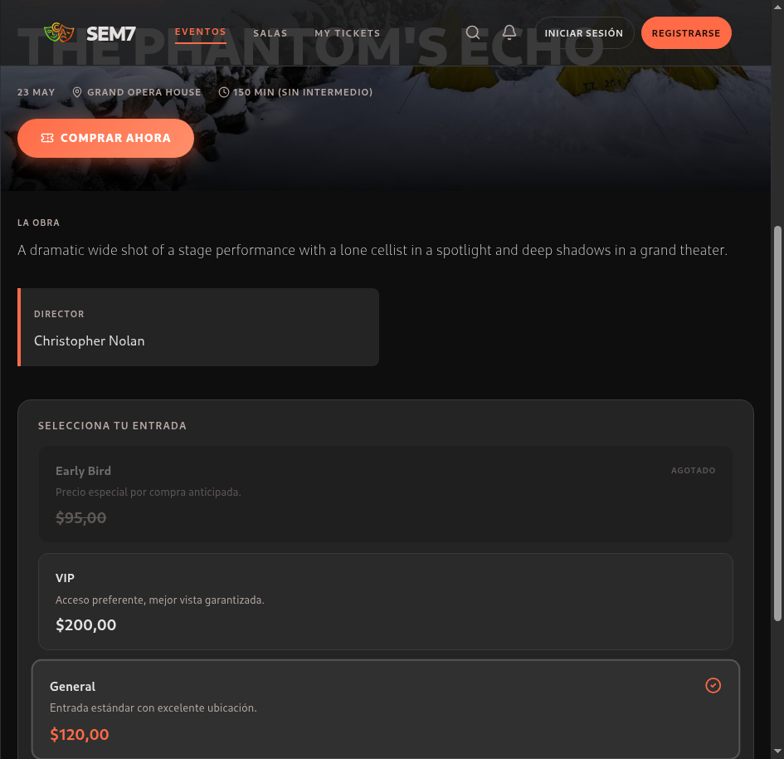Select the VIP ticket option

pyautogui.click(x=386, y=601)
